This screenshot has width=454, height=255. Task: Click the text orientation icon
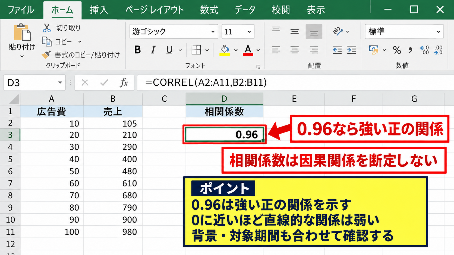pyautogui.click(x=338, y=31)
